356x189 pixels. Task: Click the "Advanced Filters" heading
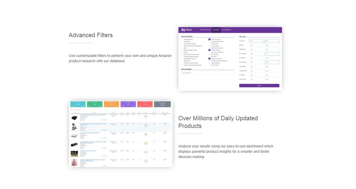(x=91, y=35)
